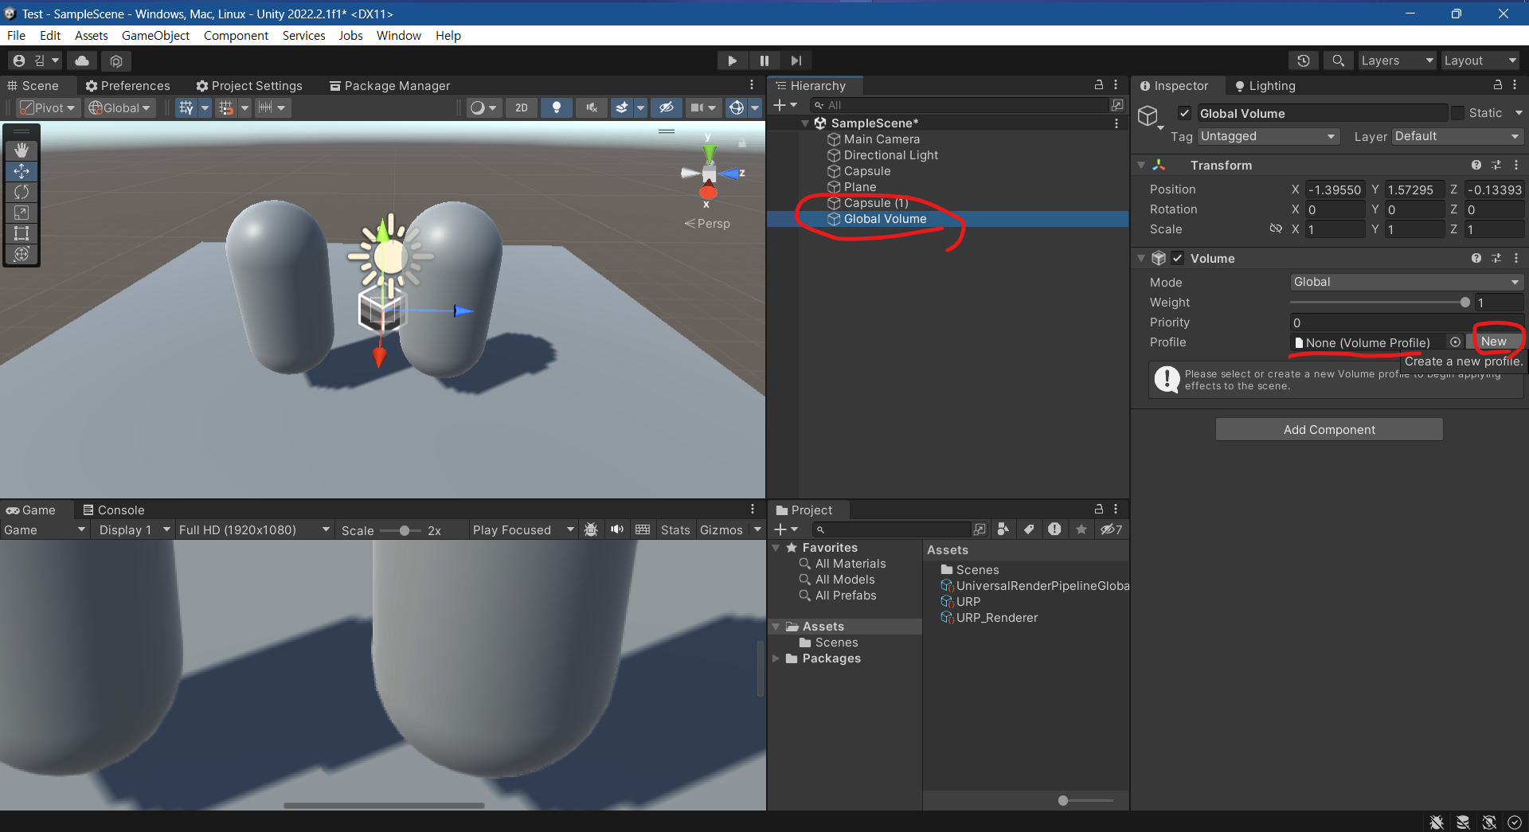Click the Priority input field
This screenshot has height=832, width=1529.
pos(1406,322)
